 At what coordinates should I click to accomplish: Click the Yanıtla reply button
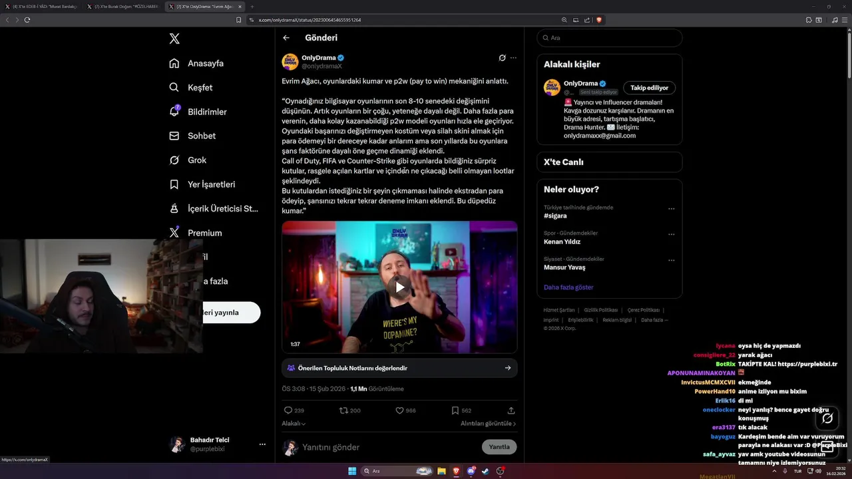pyautogui.click(x=499, y=447)
